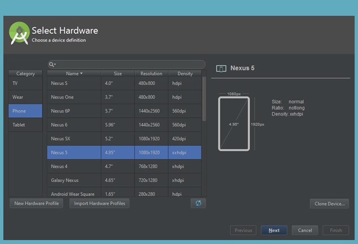Click the Size column header
This screenshot has height=244, width=358.
pos(118,73)
